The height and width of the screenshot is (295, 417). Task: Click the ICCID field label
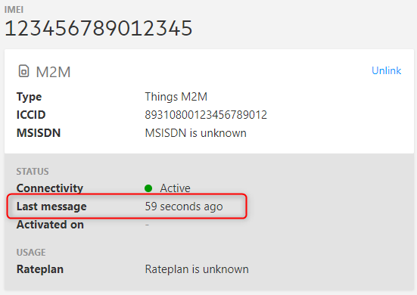tap(31, 115)
